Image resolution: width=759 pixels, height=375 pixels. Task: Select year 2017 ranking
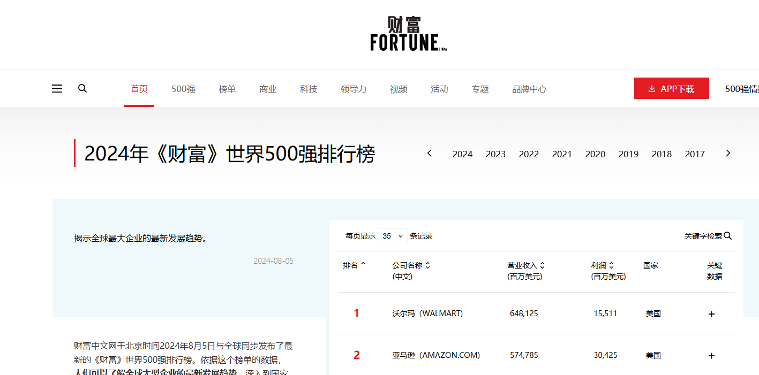pyautogui.click(x=695, y=154)
